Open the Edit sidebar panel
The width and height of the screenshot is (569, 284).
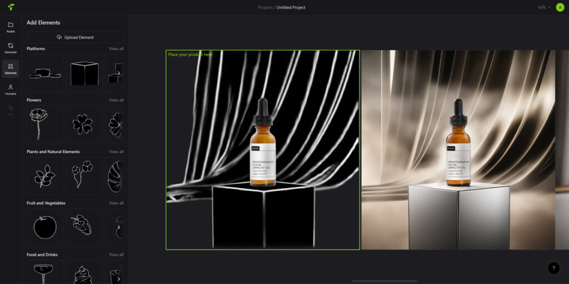click(11, 110)
